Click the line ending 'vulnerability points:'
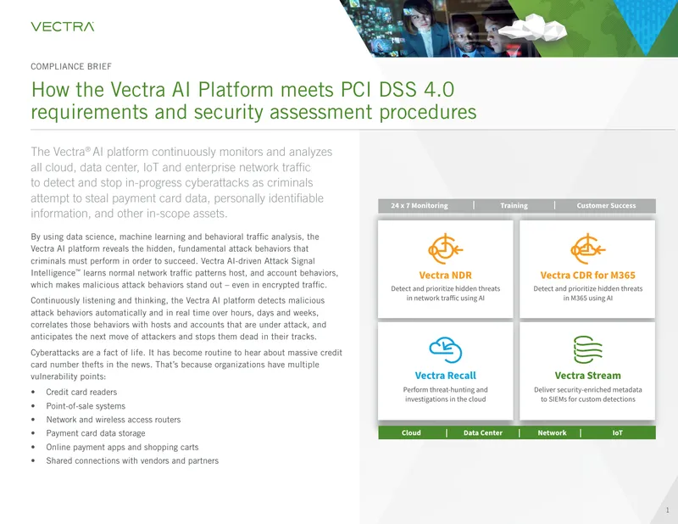The image size is (678, 524). 69,376
